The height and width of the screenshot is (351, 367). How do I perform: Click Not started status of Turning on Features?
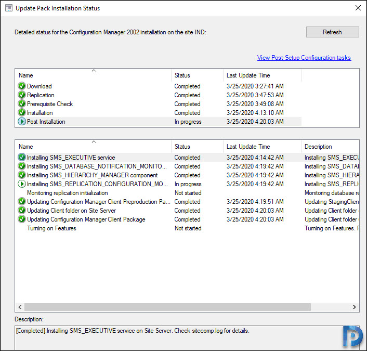(188, 228)
